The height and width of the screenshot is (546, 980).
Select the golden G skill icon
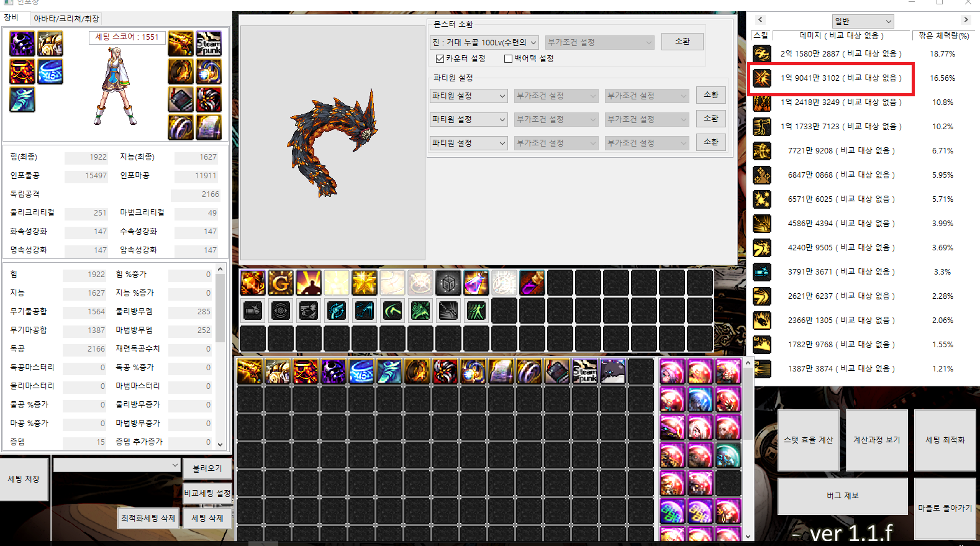(x=281, y=283)
